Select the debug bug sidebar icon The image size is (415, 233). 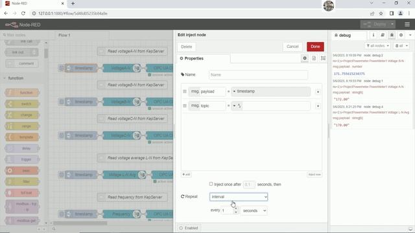tap(392, 35)
